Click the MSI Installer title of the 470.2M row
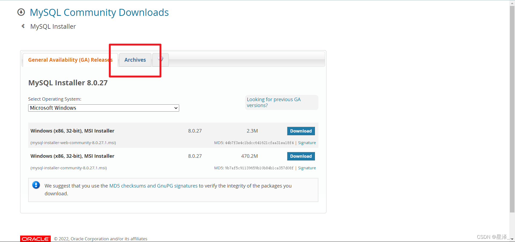Image resolution: width=515 pixels, height=242 pixels. point(72,156)
